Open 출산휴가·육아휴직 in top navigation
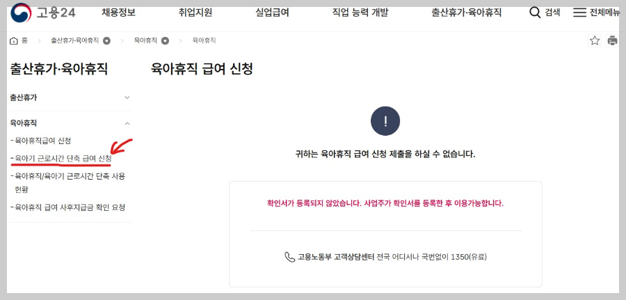 click(466, 13)
